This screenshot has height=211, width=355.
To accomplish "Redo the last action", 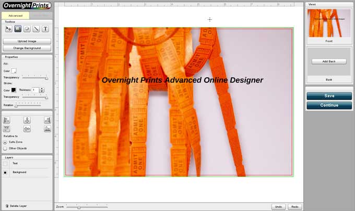I will pos(295,207).
